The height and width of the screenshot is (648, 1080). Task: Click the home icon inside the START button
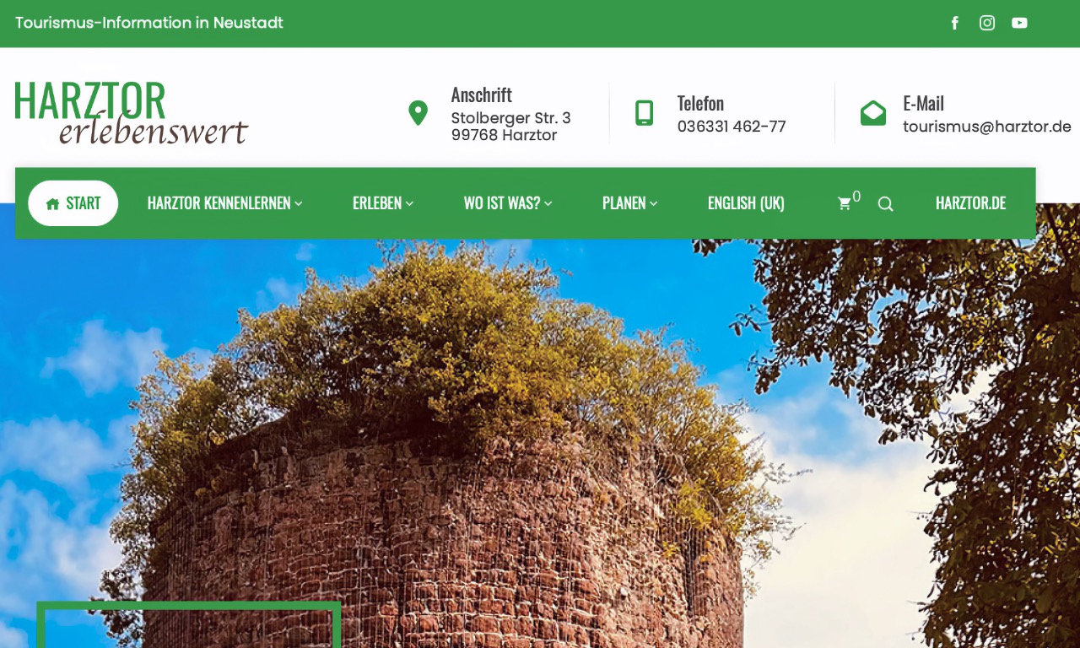pyautogui.click(x=51, y=202)
